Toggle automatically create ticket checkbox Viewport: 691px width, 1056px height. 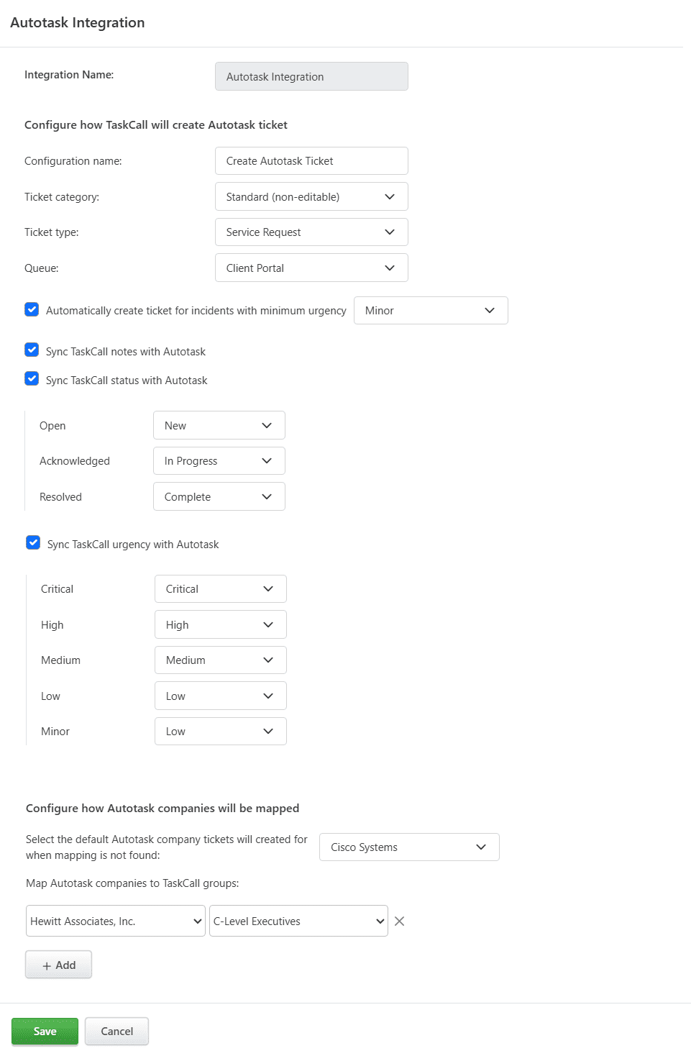pos(32,309)
